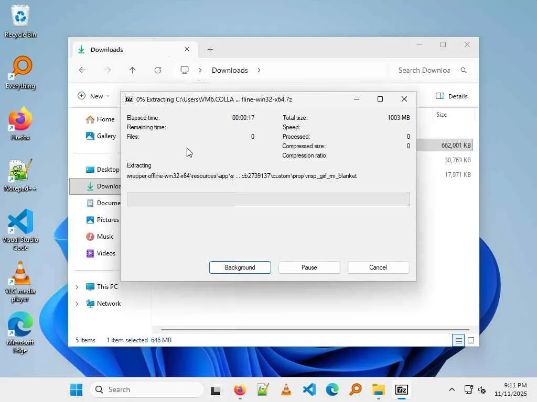Select Downloads in sidebar
This screenshot has height=402, width=537.
[x=95, y=186]
